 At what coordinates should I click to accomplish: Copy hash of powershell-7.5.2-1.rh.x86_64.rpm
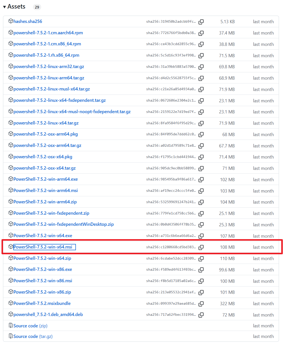click(201, 56)
